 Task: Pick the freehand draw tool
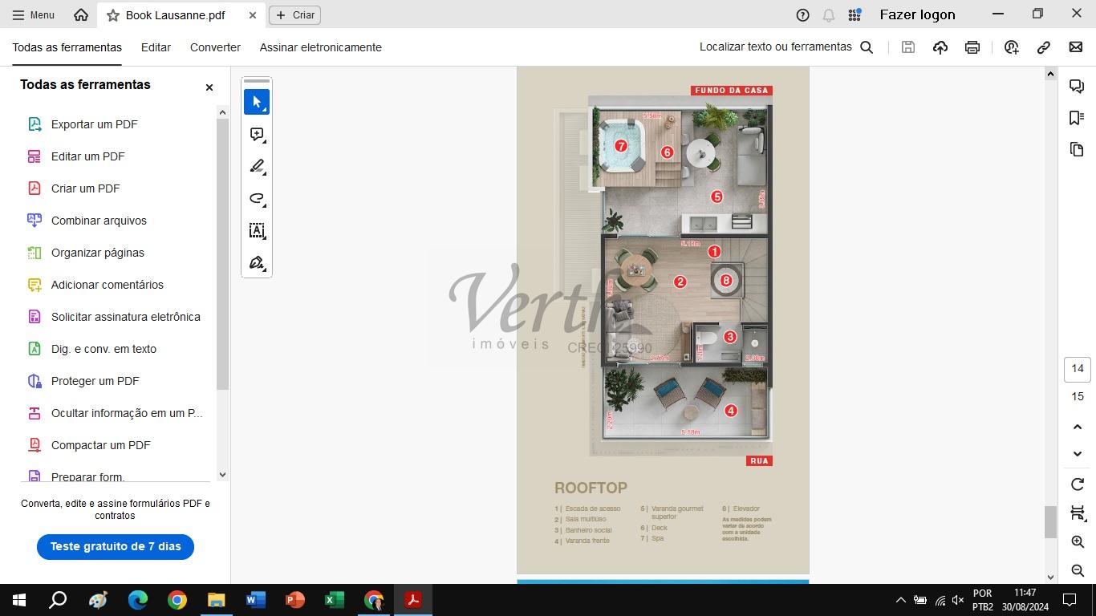point(257,199)
